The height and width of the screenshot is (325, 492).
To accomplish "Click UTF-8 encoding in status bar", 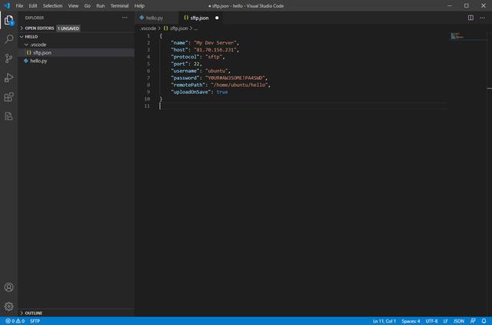I will click(431, 321).
